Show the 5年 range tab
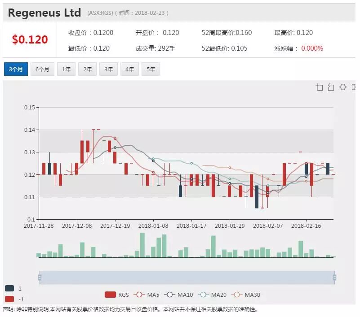Screen dimensions: 360x317 pos(151,69)
